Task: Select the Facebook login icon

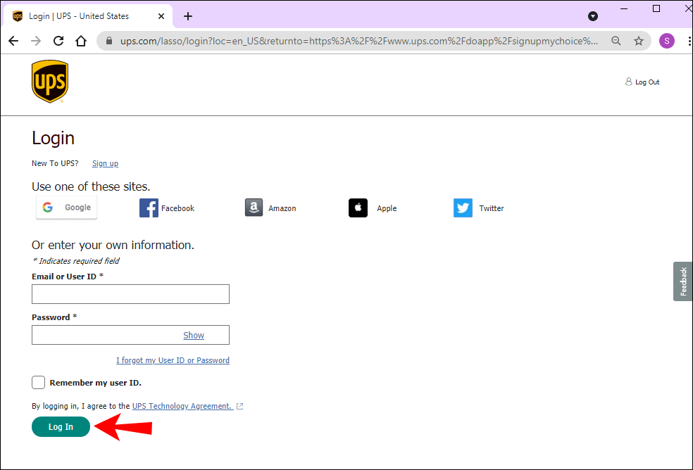Action: (x=149, y=208)
